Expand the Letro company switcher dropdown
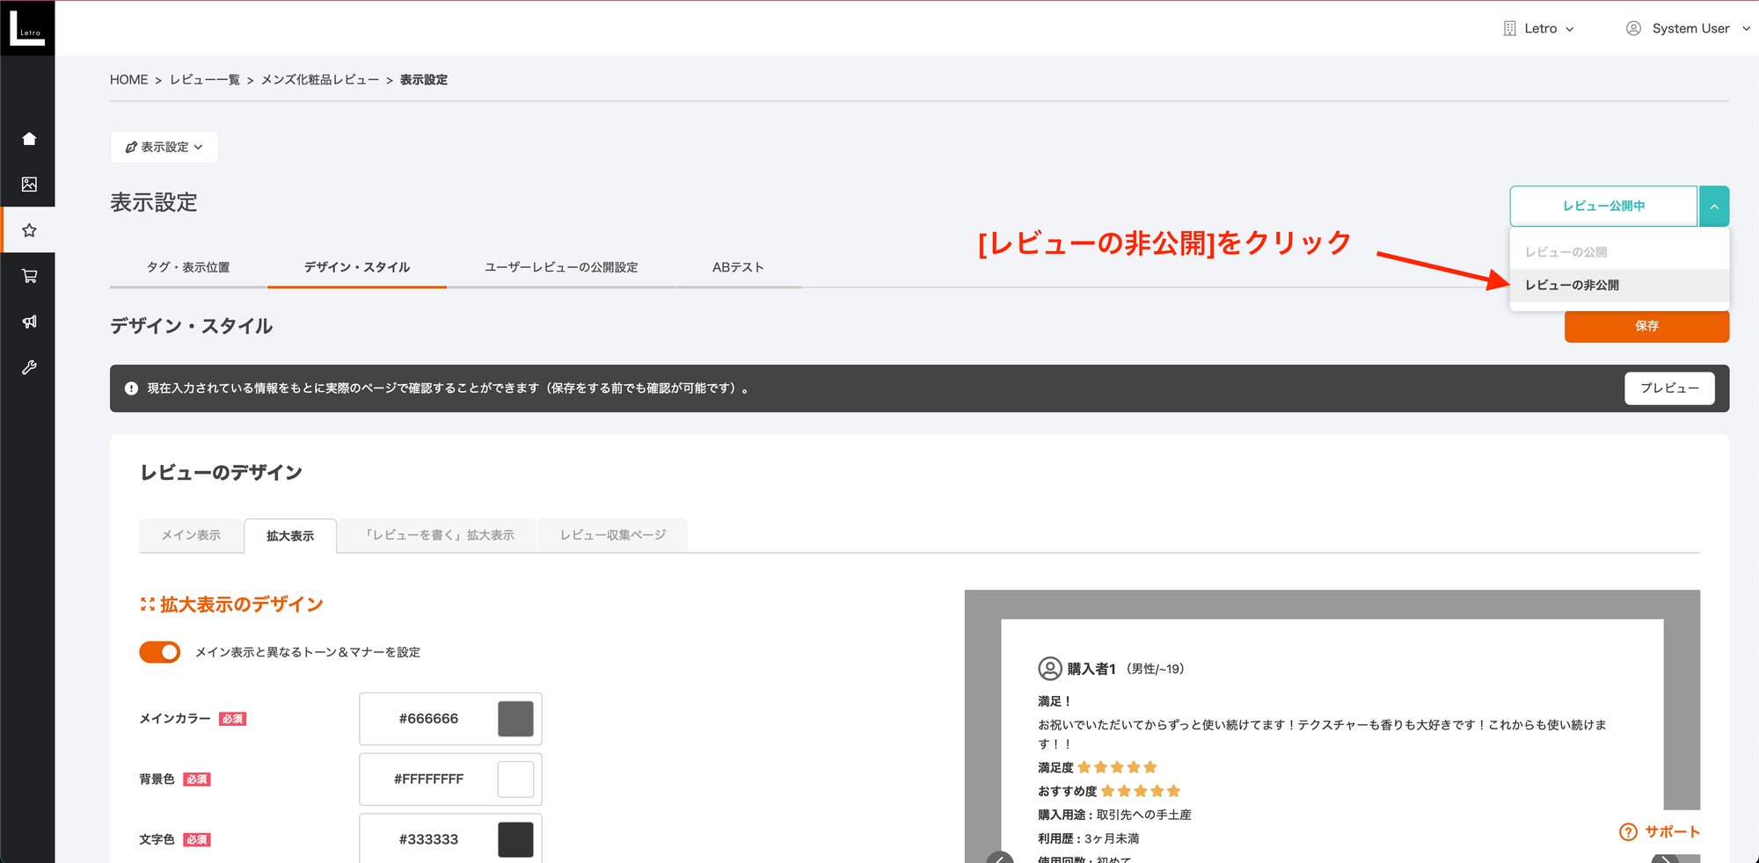Screen dimensions: 1759x863 [x=1539, y=27]
